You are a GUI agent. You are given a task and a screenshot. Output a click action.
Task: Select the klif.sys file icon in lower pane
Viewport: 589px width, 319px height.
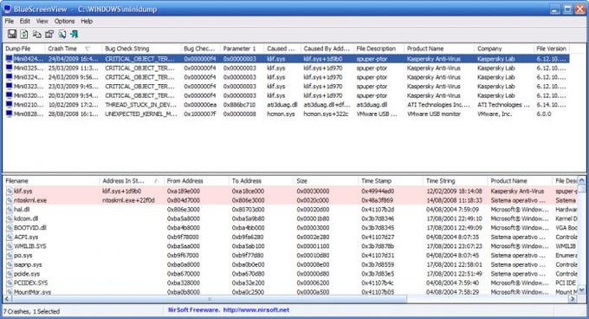[10, 192]
